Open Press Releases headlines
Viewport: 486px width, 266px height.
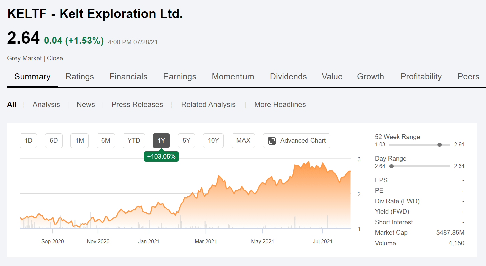pos(137,104)
